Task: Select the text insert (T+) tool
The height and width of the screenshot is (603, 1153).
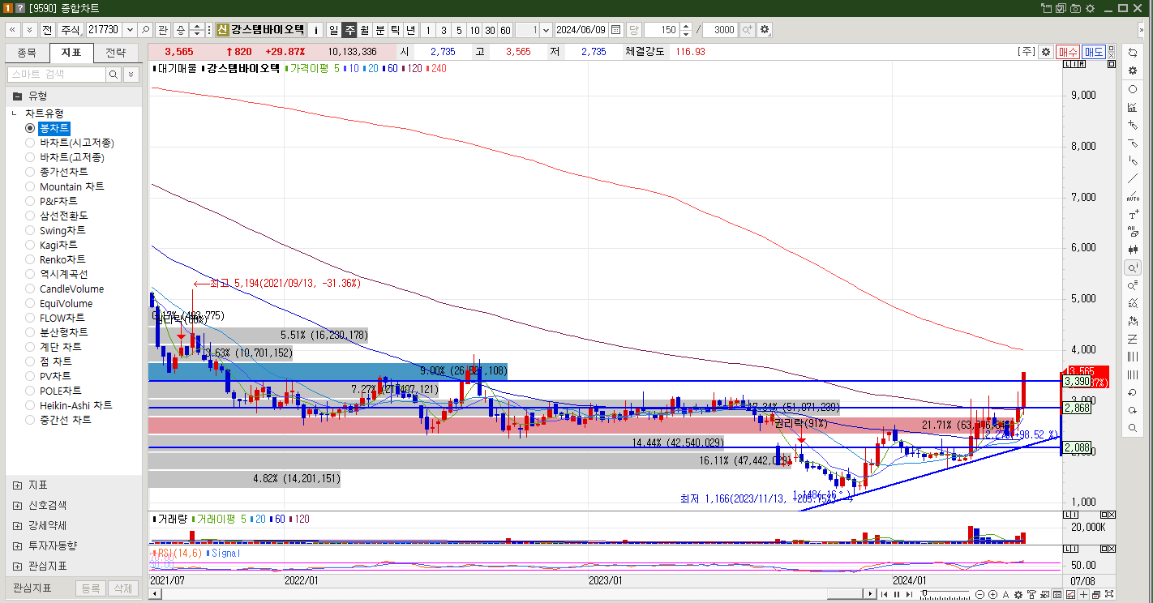Action: [x=1133, y=215]
